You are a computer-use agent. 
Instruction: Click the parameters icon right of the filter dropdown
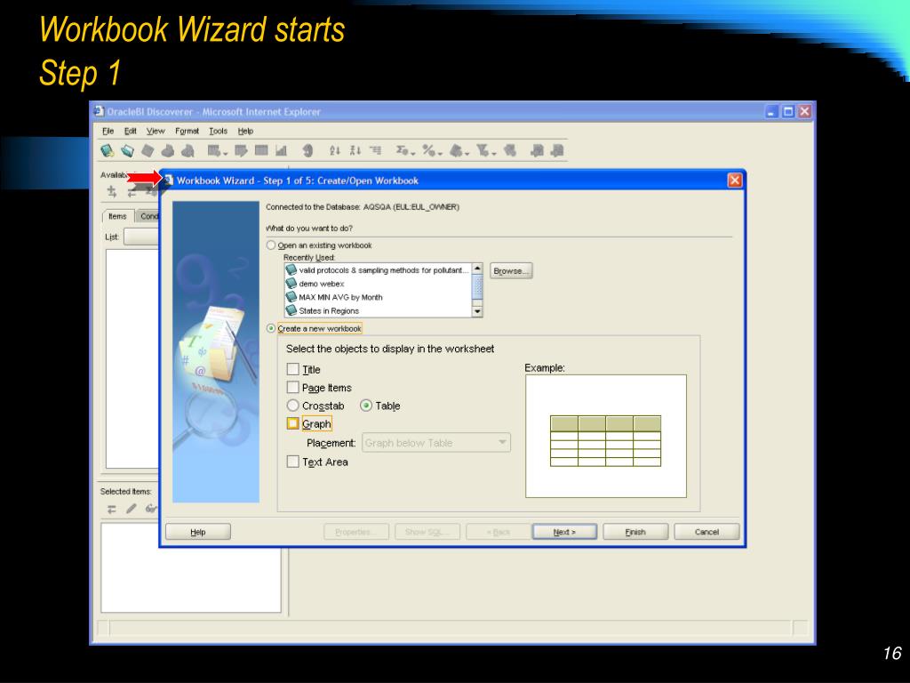tap(509, 150)
